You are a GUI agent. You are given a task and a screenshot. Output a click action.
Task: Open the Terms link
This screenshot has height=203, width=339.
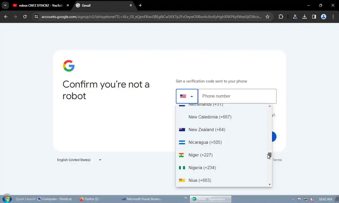277,160
